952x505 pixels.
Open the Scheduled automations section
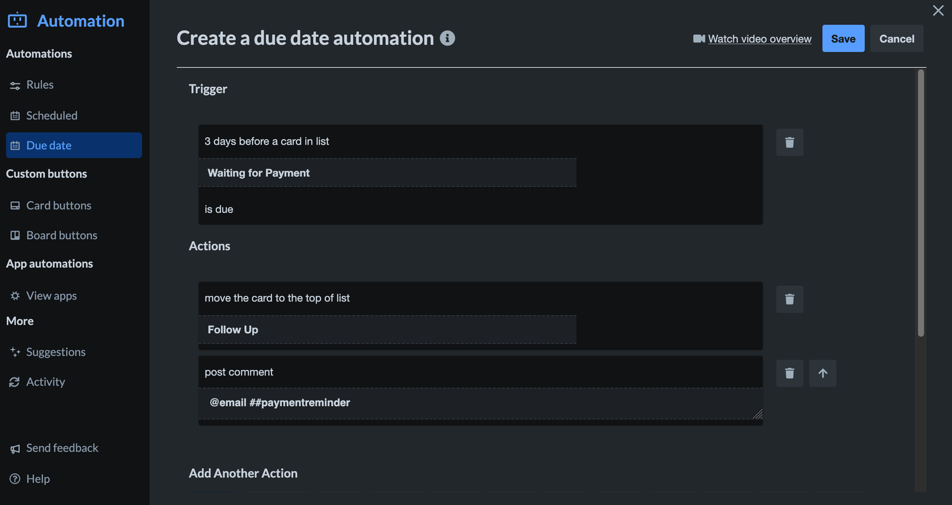[51, 115]
